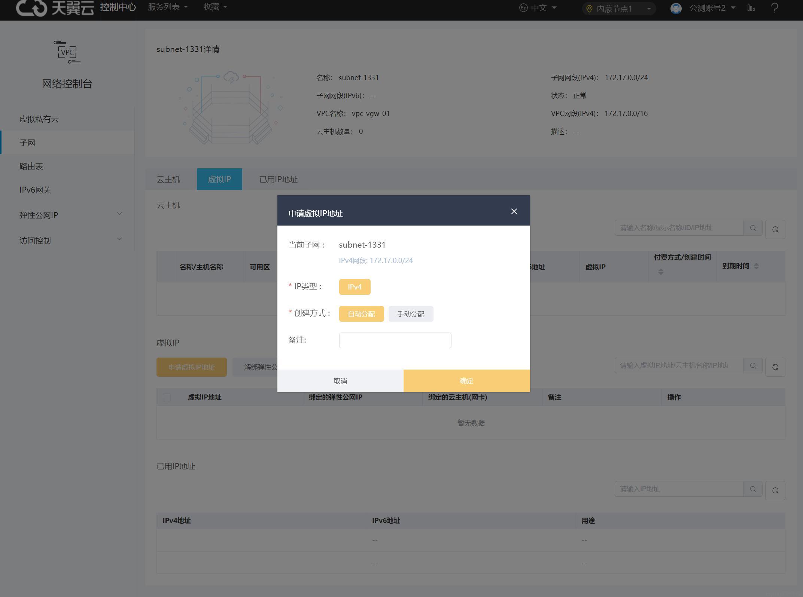Click the search icon in 云主机 search box

[x=753, y=228]
